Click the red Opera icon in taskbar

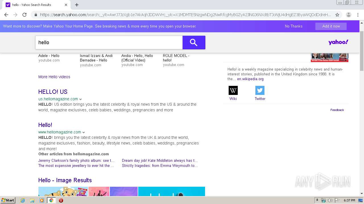(61, 200)
